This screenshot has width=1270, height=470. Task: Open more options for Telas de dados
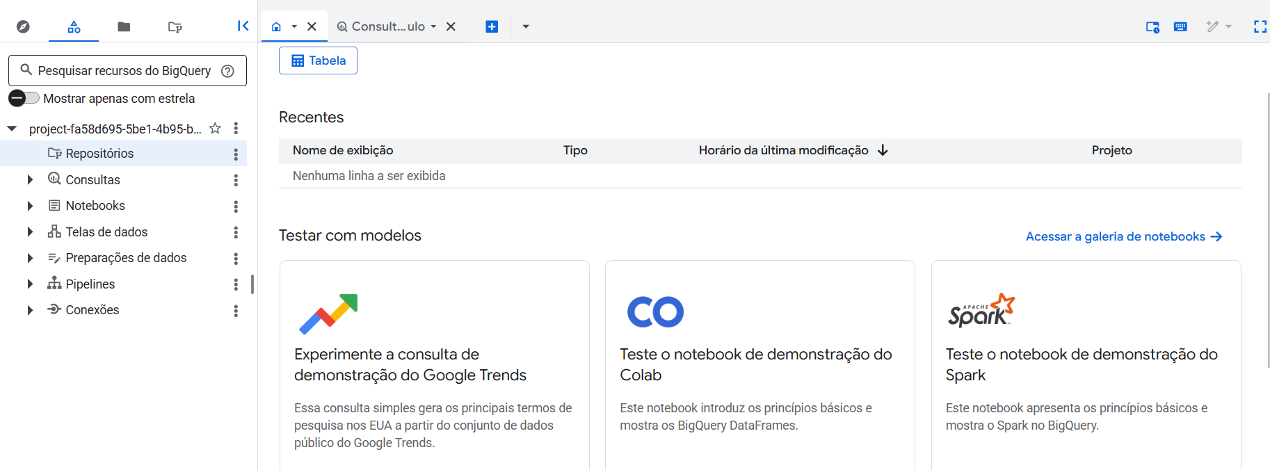pos(236,232)
